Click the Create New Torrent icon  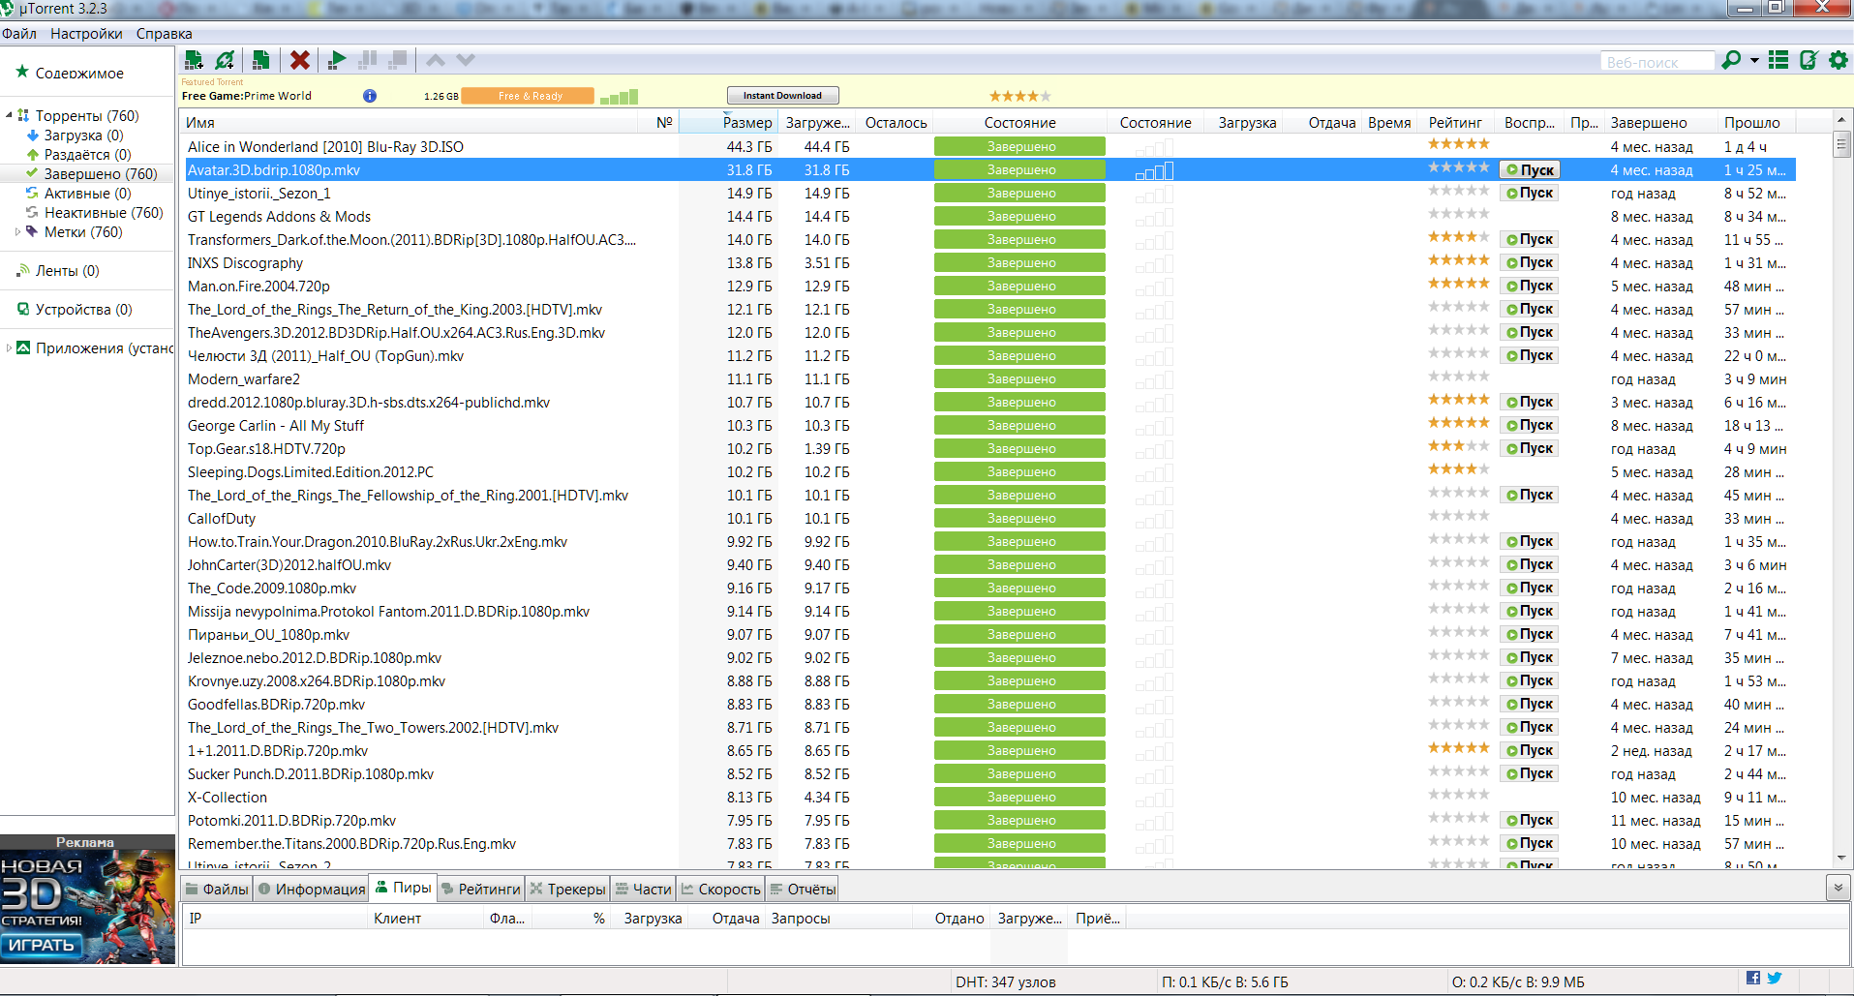260,60
